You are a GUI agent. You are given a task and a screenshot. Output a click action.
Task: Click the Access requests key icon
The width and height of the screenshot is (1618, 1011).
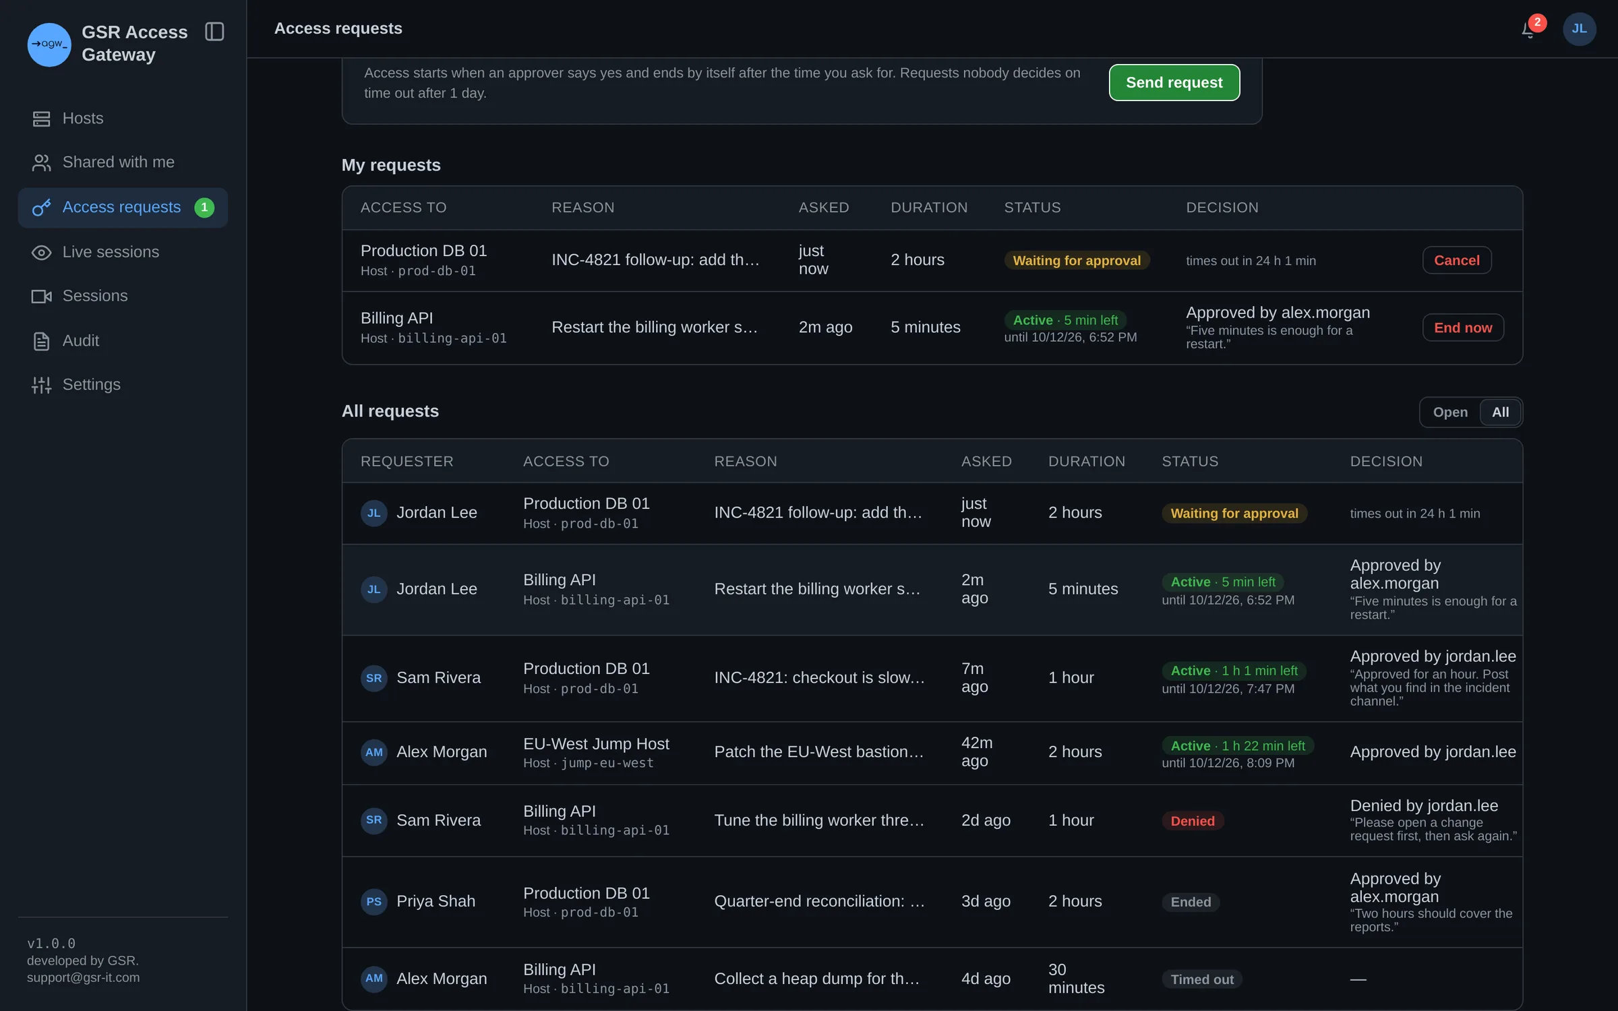(x=42, y=208)
